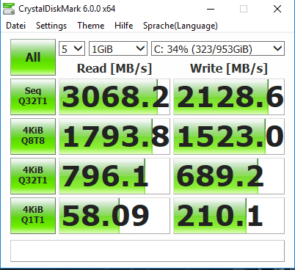Select the 4KiB Q32T1 read value 796.1

114,176
